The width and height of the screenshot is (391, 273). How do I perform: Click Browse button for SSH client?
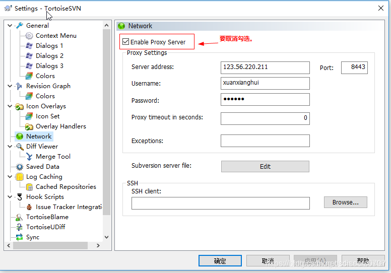tap(345, 202)
